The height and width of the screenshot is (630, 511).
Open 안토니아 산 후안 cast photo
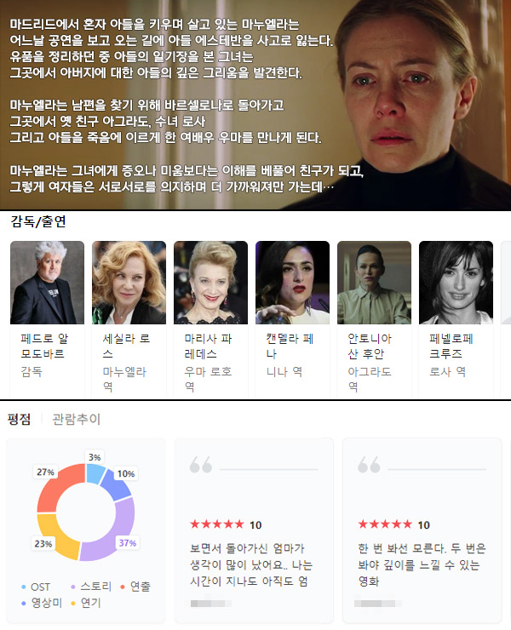click(374, 283)
